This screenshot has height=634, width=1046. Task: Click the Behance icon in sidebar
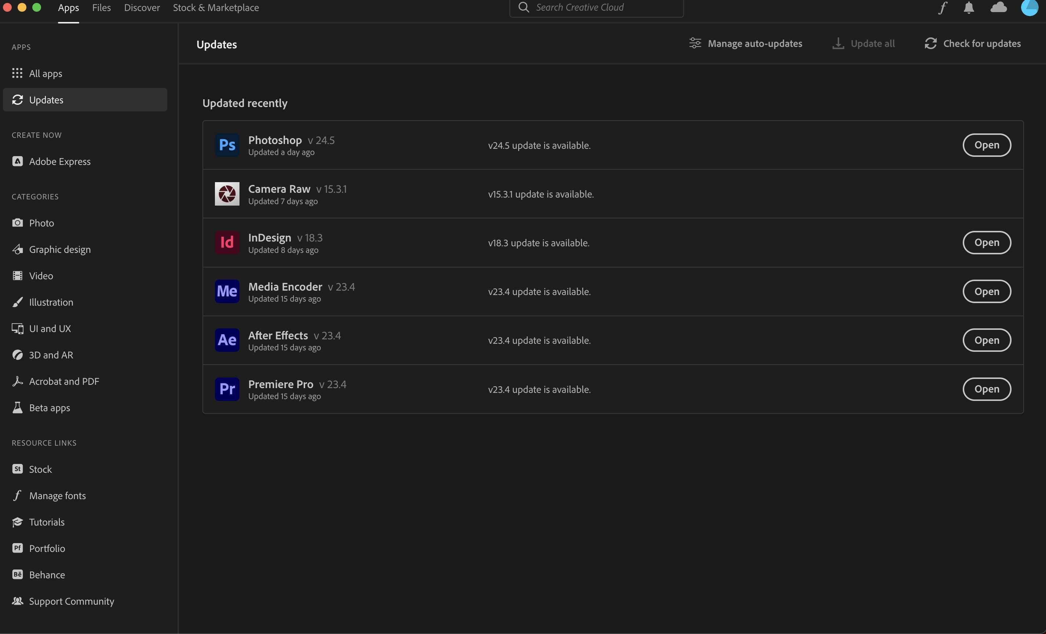[17, 575]
